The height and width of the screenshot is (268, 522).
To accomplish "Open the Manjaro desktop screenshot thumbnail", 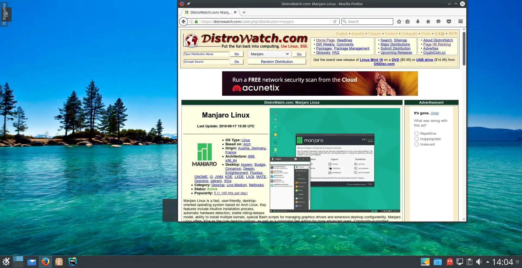I will [x=335, y=160].
